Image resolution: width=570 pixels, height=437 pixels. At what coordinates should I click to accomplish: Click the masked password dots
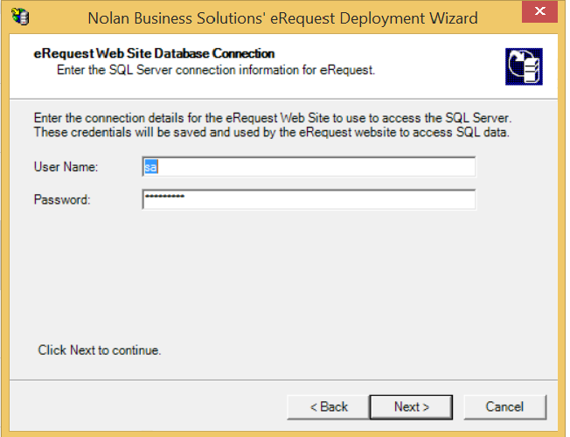click(x=164, y=198)
